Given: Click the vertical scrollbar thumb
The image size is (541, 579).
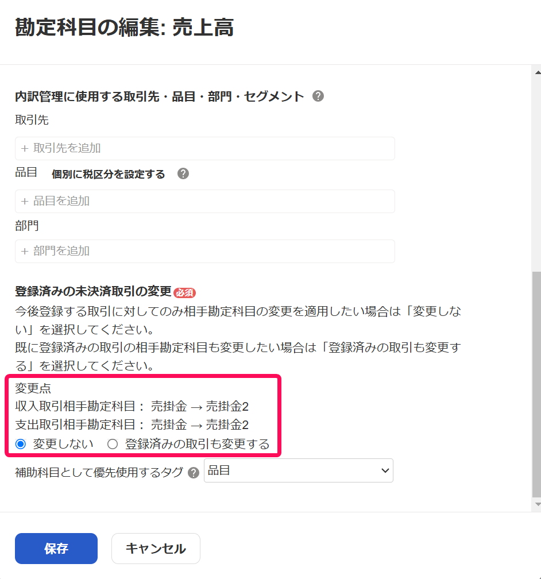Looking at the screenshot, I should (x=536, y=385).
